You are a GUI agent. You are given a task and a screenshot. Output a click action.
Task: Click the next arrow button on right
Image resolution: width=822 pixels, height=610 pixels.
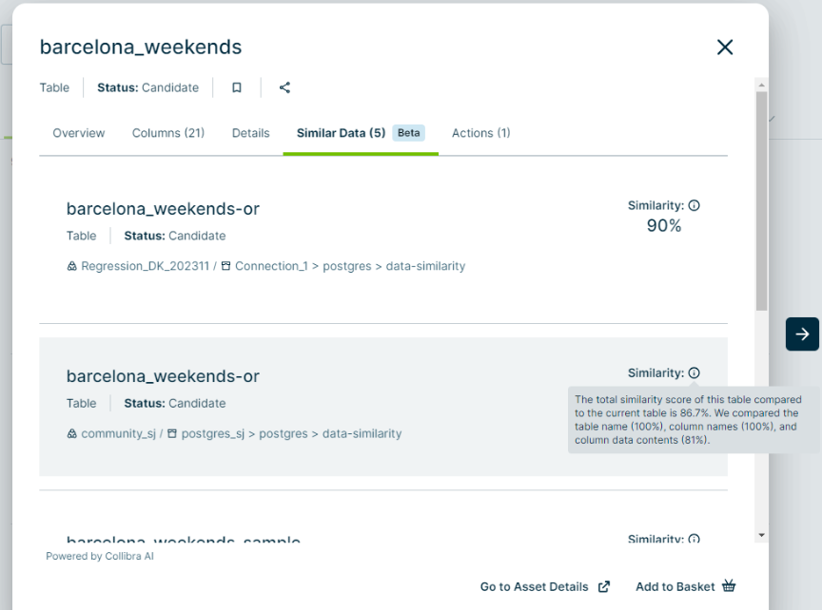(x=802, y=334)
